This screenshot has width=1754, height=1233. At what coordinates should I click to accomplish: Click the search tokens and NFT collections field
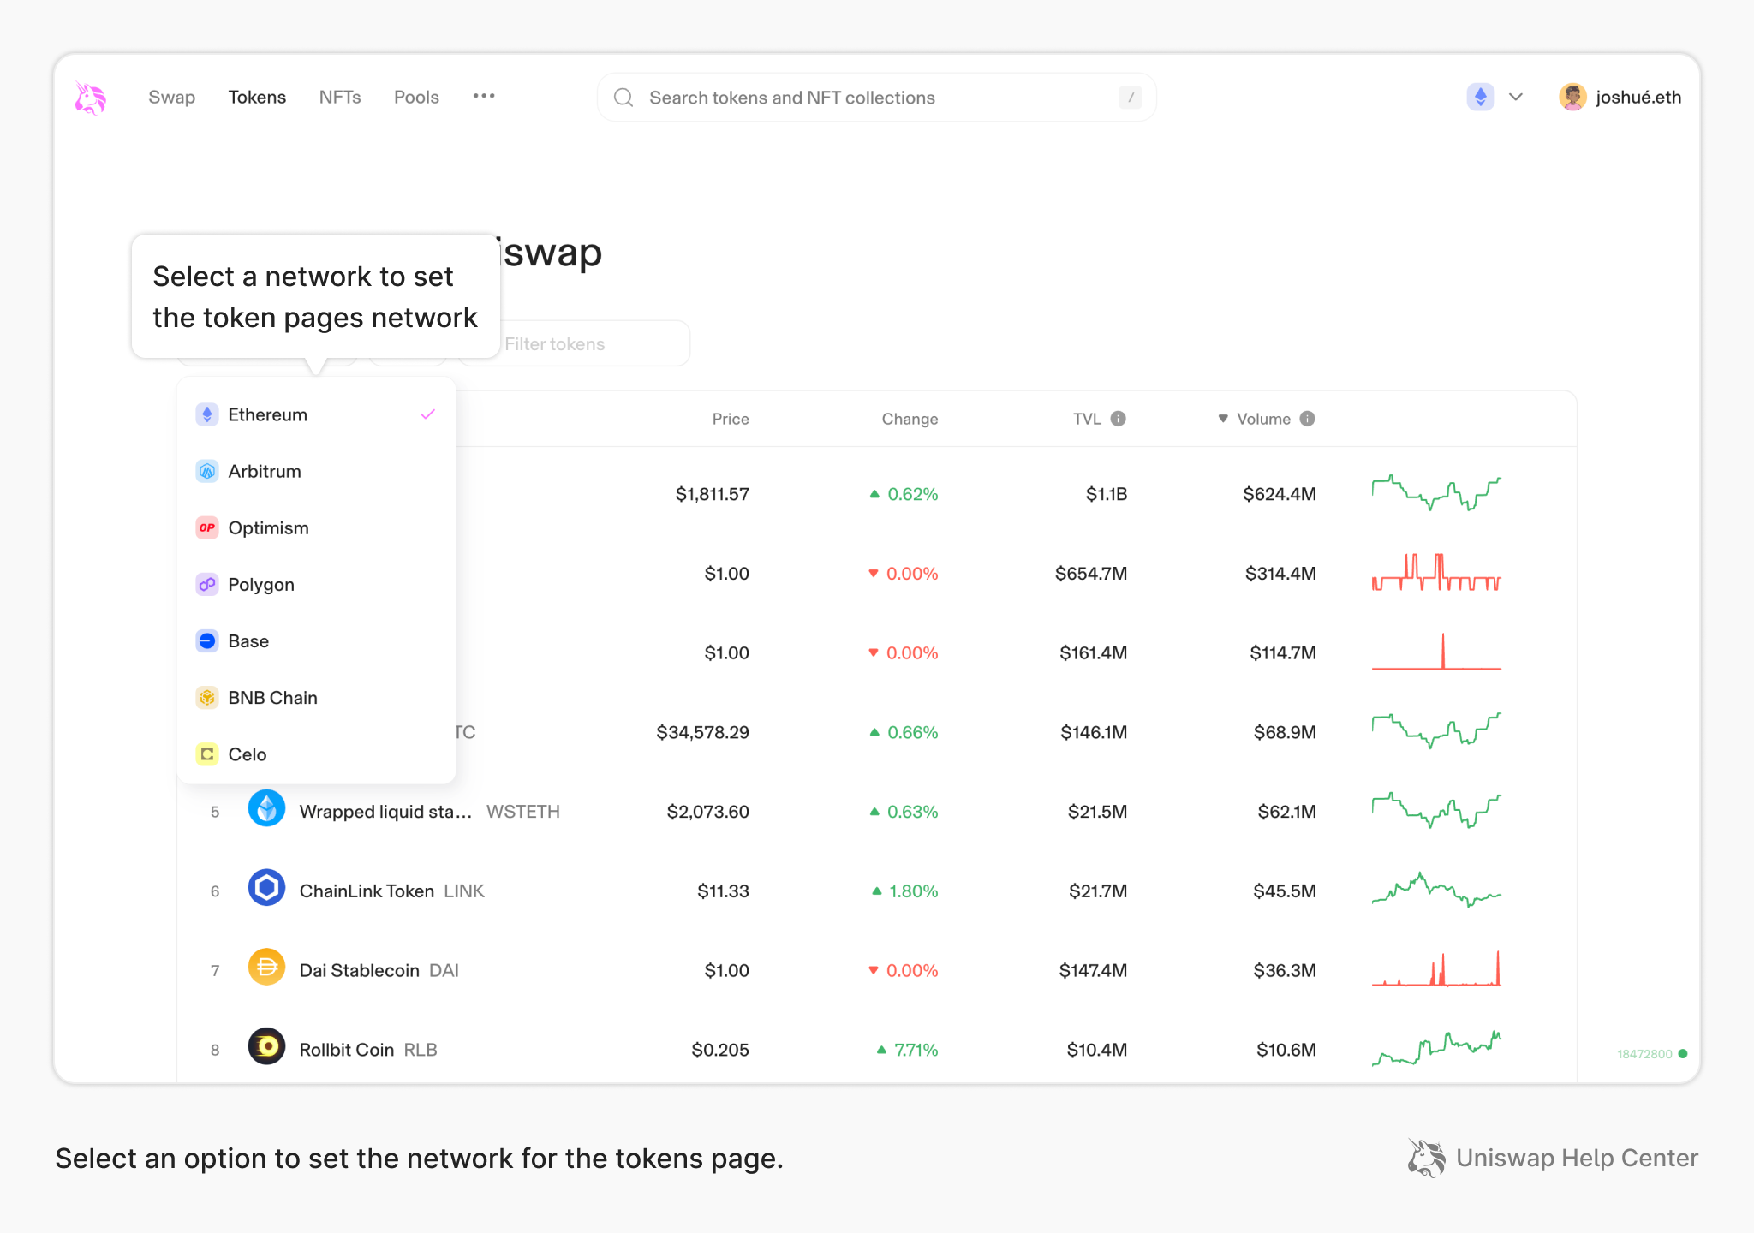click(876, 98)
